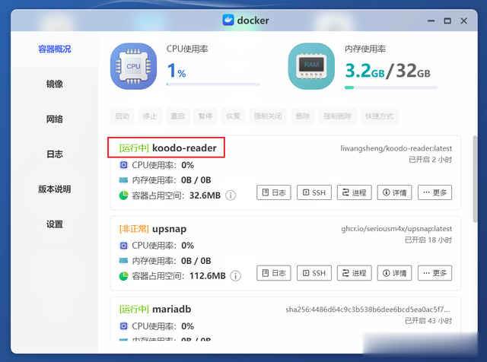Maximize the docker window
Screen dimensions: 487x362
[447, 21]
